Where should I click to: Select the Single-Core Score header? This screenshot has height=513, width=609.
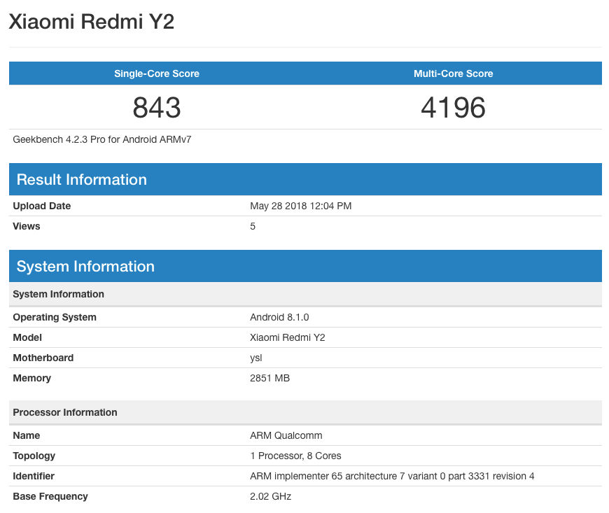(x=157, y=73)
